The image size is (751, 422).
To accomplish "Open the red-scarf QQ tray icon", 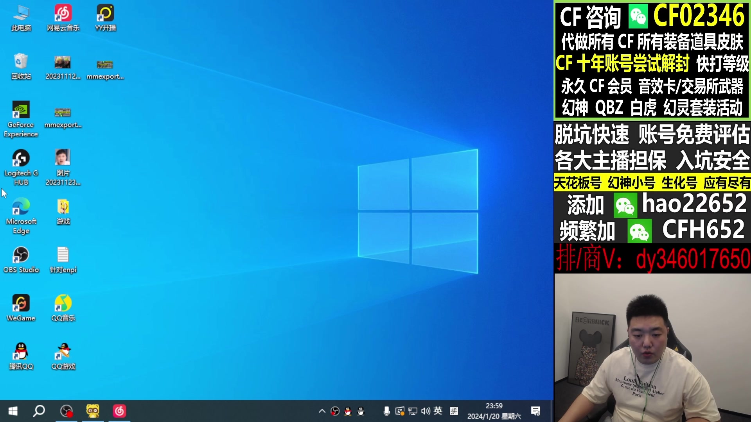I will [348, 411].
